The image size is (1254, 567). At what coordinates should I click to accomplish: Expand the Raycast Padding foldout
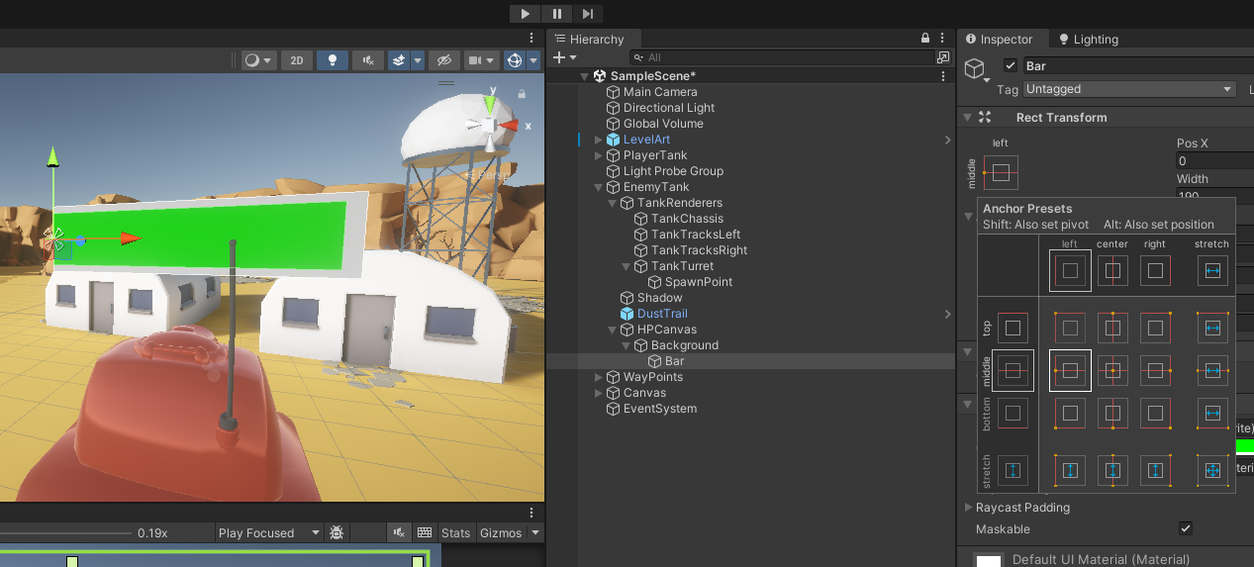pyautogui.click(x=968, y=508)
